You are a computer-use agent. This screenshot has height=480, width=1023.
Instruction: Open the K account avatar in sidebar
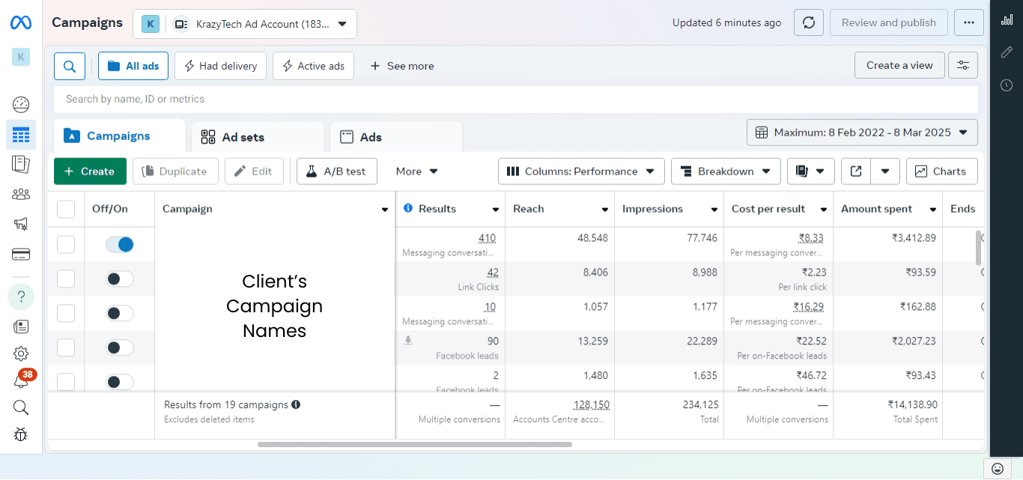[21, 57]
